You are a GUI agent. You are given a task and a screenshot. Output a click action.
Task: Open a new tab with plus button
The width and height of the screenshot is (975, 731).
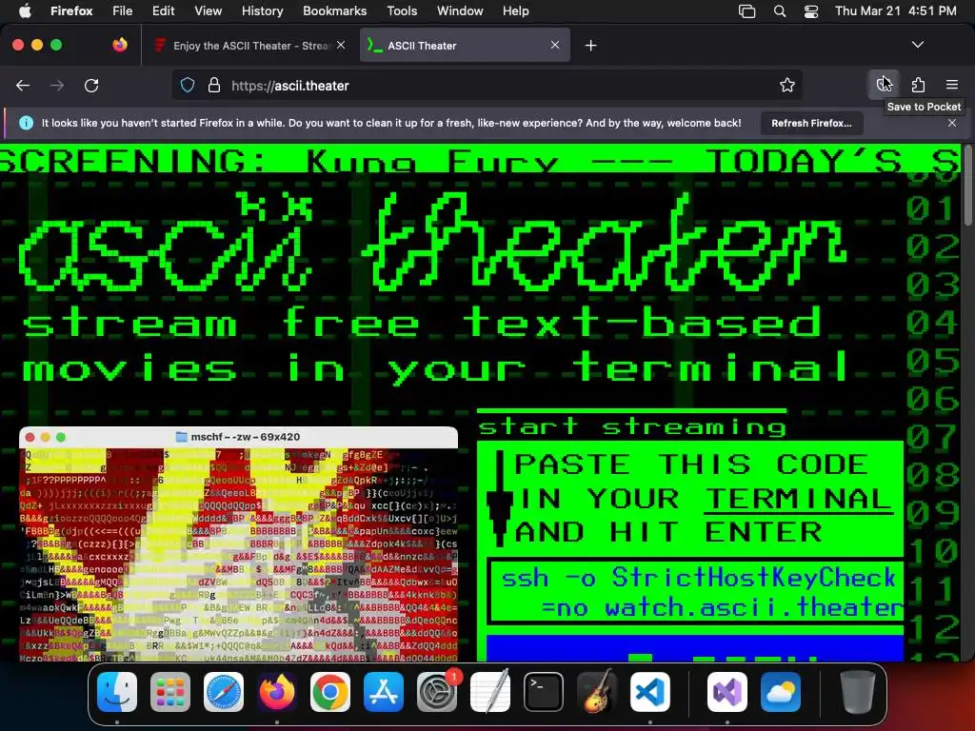[590, 46]
